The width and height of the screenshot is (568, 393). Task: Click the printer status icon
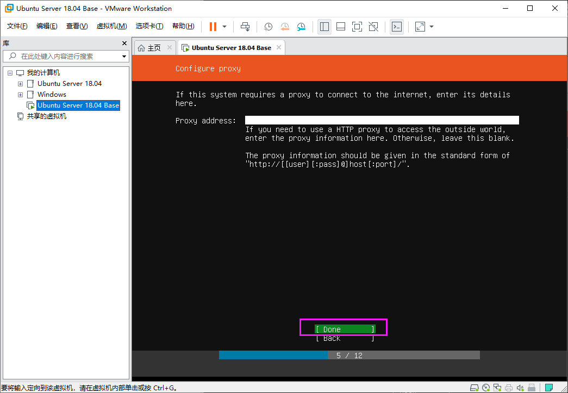coord(509,388)
